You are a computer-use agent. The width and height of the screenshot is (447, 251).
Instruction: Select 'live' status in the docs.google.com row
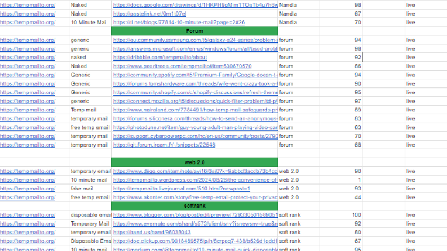click(x=426, y=5)
